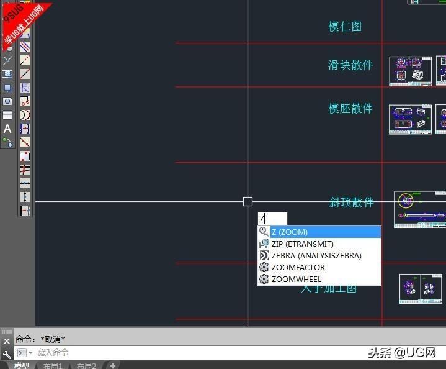Image resolution: width=446 pixels, height=369 pixels.
Task: Click the opposing arcs tool icon
Action: 25,115
